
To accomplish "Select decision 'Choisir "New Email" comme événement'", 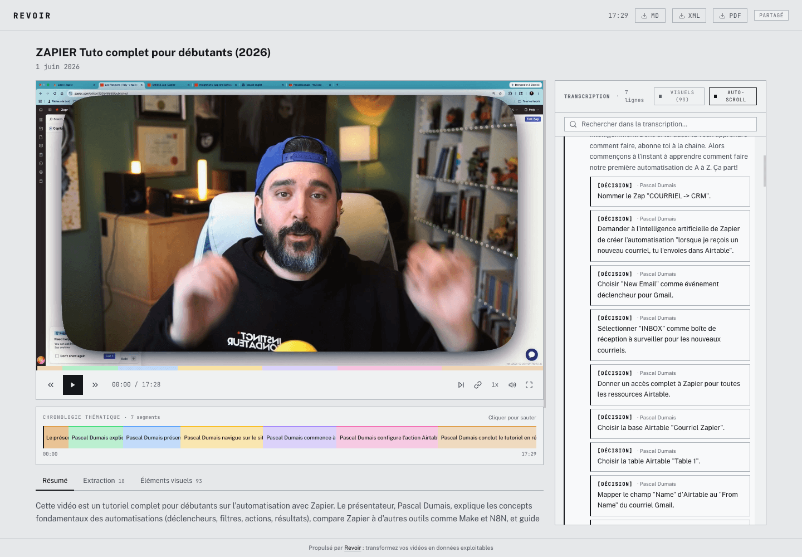I will [669, 285].
